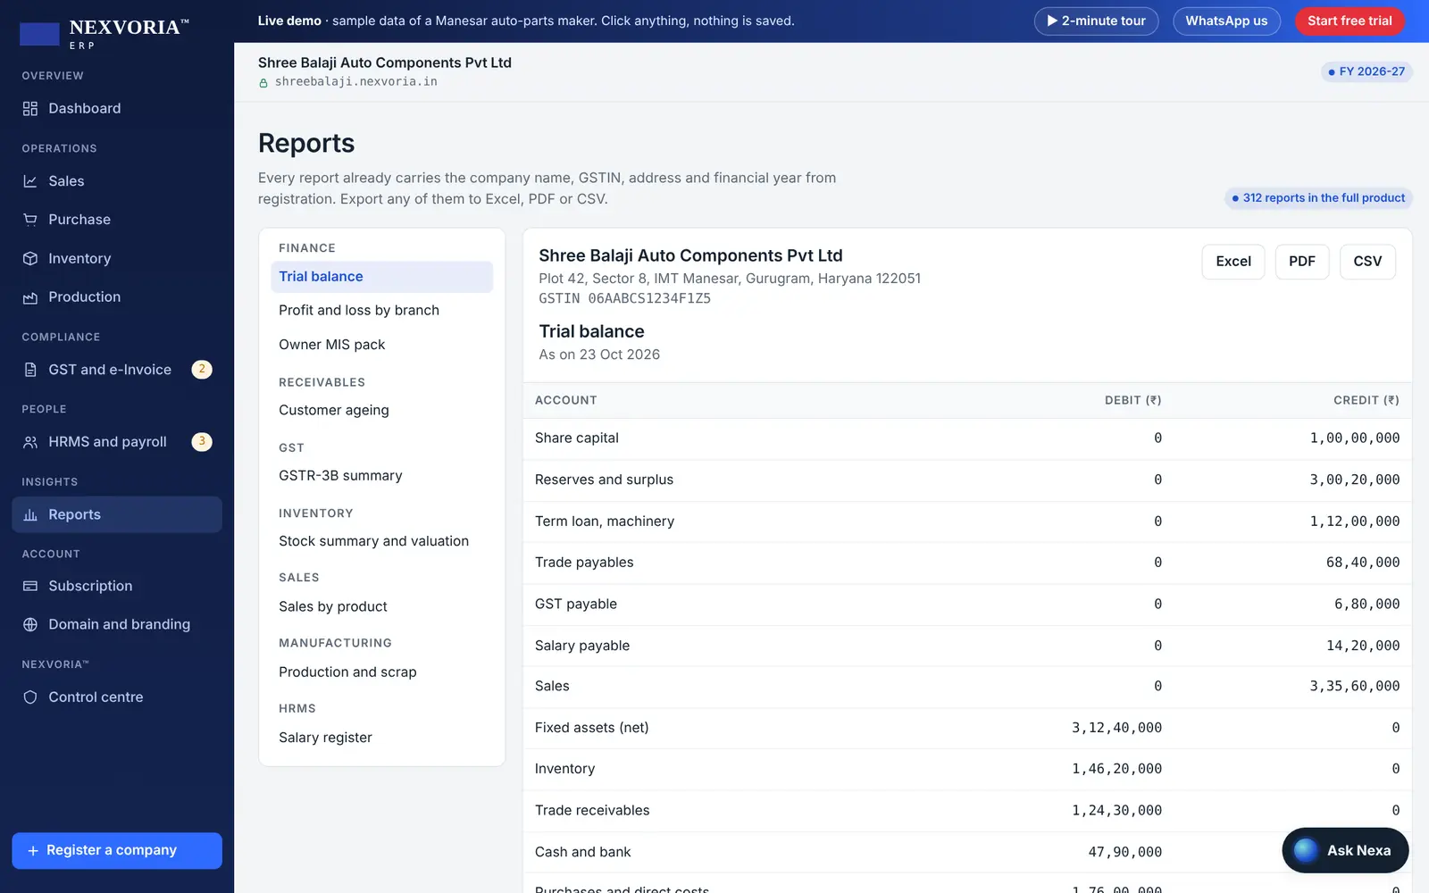Click the Production factory icon
Screen dimensions: 1429x893
tap(30, 297)
